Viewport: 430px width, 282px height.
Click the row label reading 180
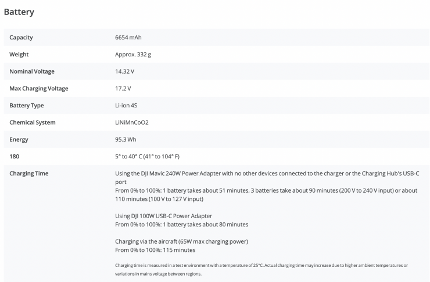(x=15, y=157)
